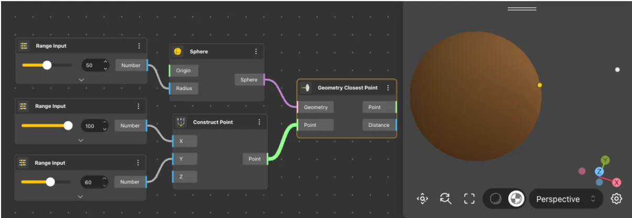Click the fit-to-frame viewport icon
Screen dimensions: 632x218
tap(469, 199)
